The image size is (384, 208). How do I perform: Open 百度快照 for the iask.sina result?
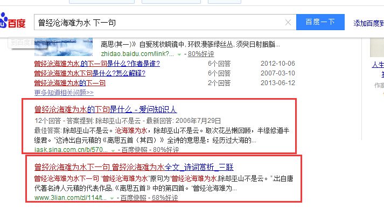[x=134, y=150]
